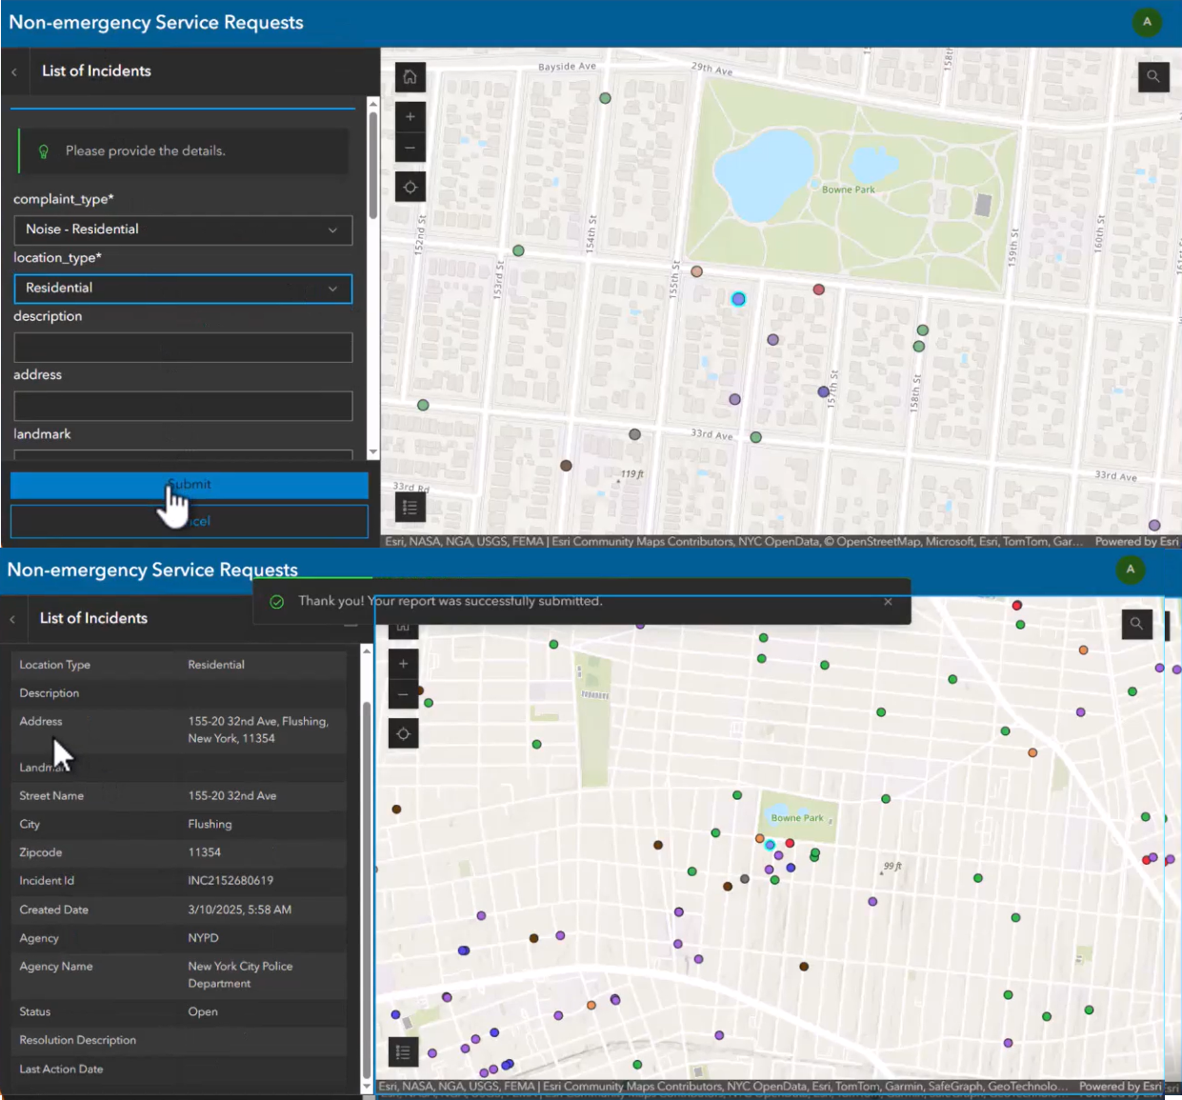This screenshot has width=1182, height=1100.
Task: Collapse the List of Incidents panel with back chevron
Action: pyautogui.click(x=14, y=71)
